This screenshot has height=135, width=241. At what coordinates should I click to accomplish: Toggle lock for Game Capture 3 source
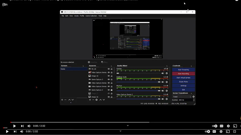112,80
